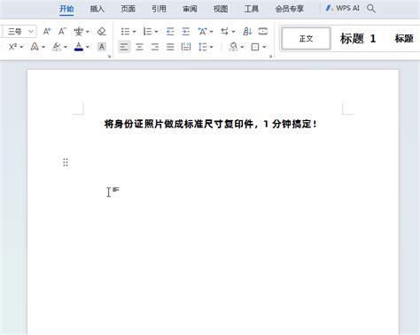Expand phonetic guide dropdown arrow
The image size is (420, 335).
point(88,32)
